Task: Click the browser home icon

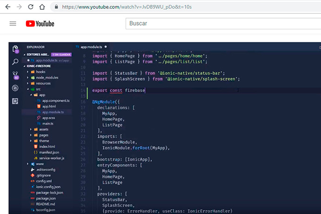Action: (x=42, y=7)
